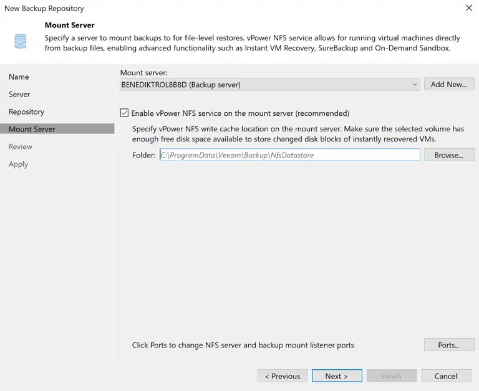Go to the Name step
Viewport: 479px width, 391px height.
19,77
